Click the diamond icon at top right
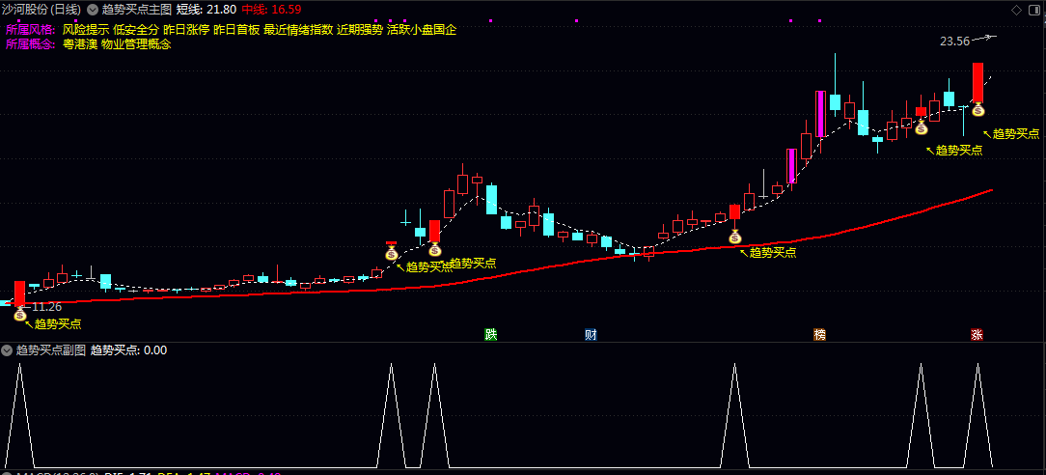 tap(1017, 10)
